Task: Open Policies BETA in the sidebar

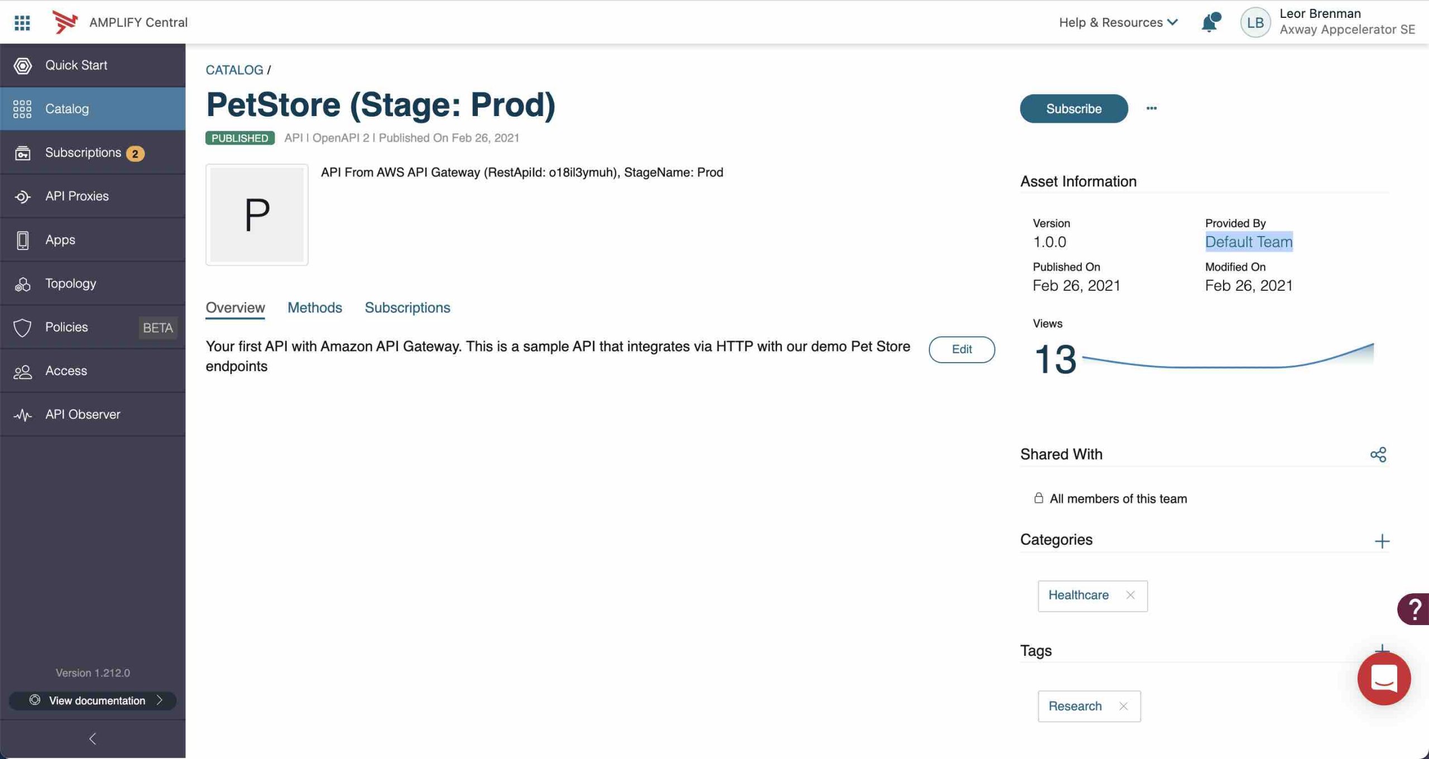Action: (93, 327)
